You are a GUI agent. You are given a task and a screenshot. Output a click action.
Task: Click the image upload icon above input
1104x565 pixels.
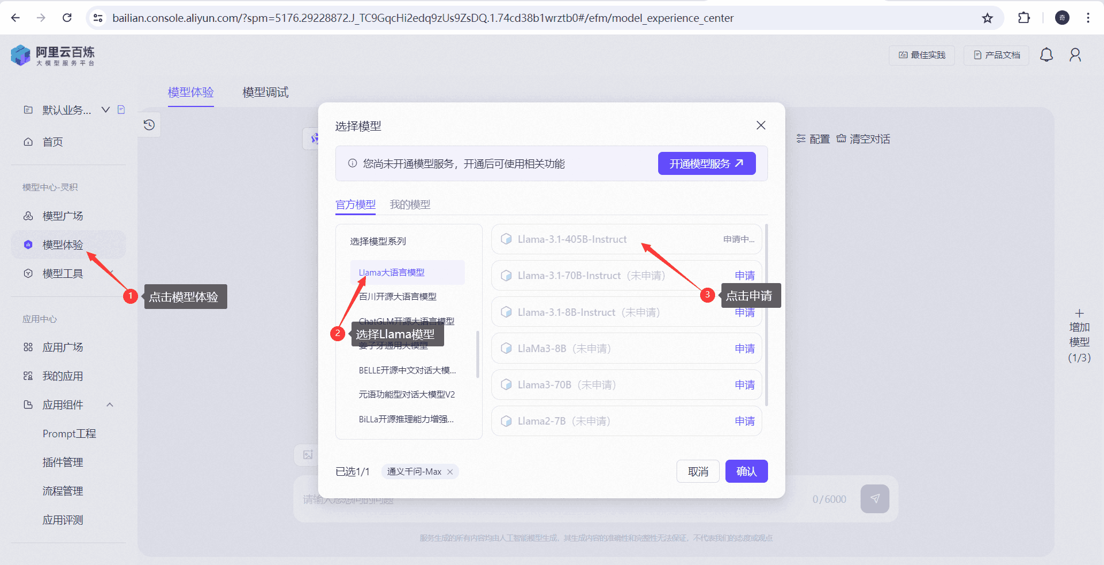point(308,455)
